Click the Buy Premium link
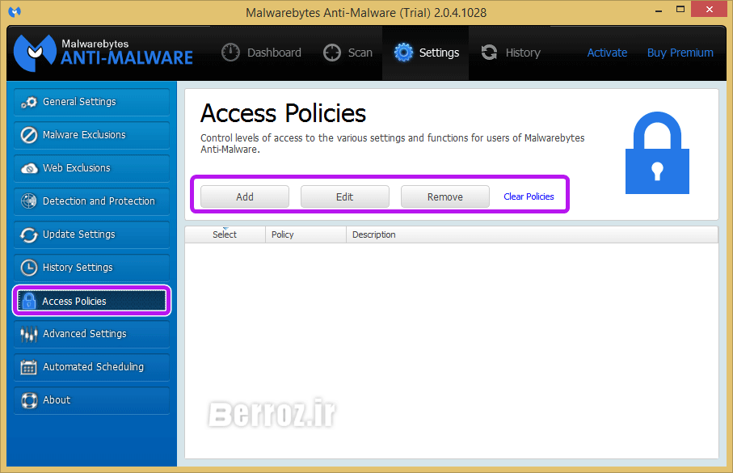Image resolution: width=733 pixels, height=473 pixels. click(680, 53)
